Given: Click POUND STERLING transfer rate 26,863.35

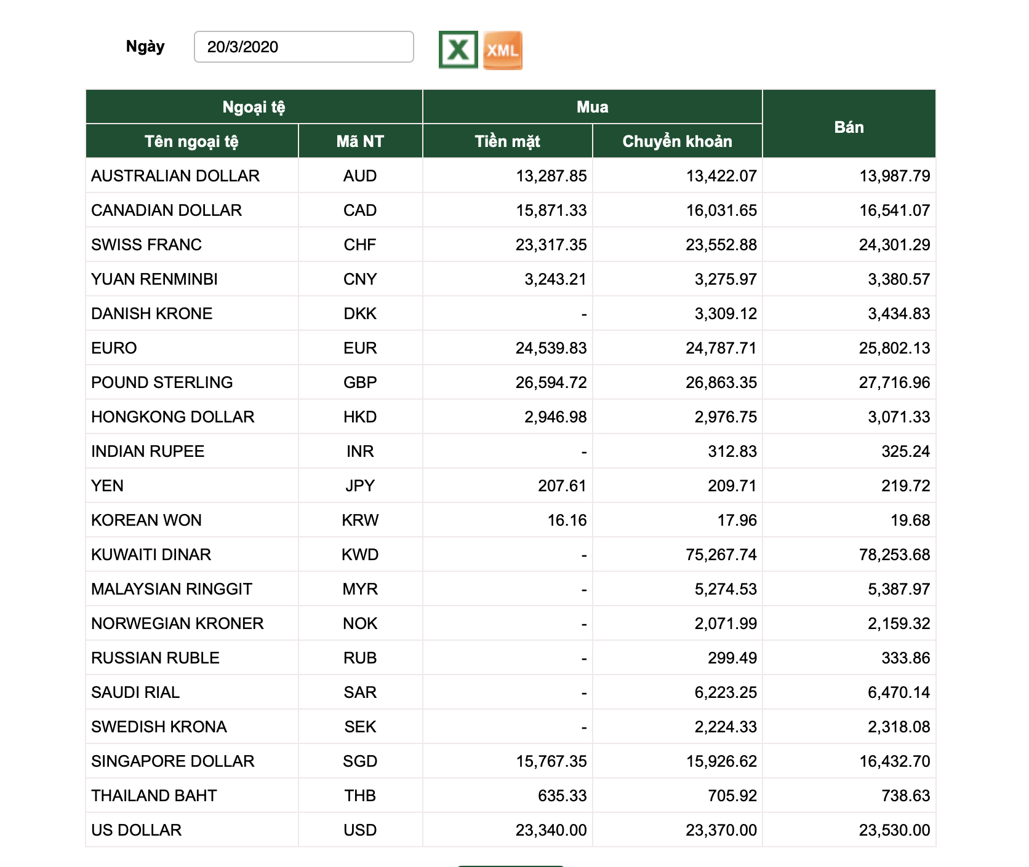Looking at the screenshot, I should [721, 382].
